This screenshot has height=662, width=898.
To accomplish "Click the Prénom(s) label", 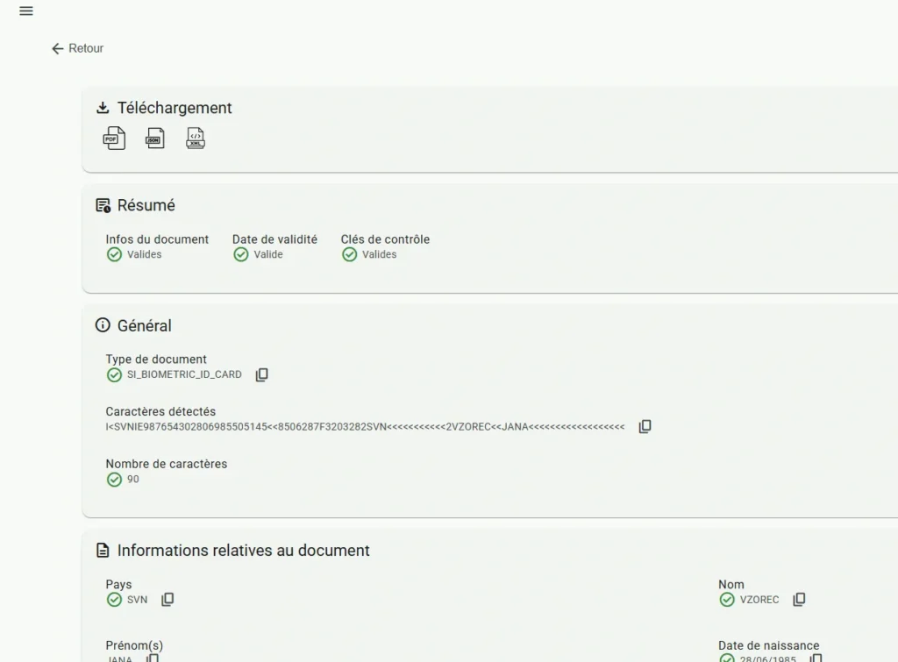I will click(x=134, y=645).
